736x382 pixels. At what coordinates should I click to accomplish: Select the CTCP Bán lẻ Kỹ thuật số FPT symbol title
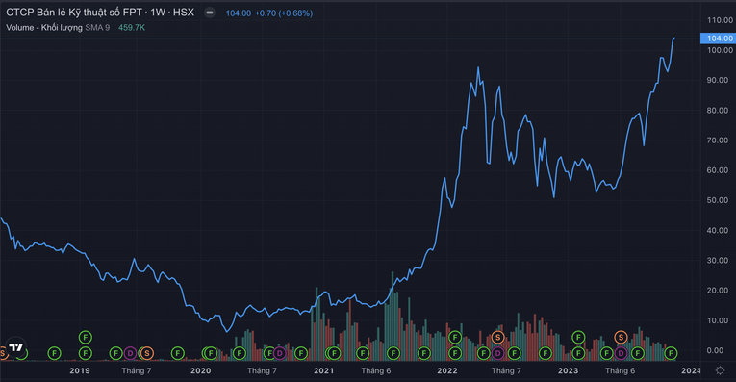[100, 13]
